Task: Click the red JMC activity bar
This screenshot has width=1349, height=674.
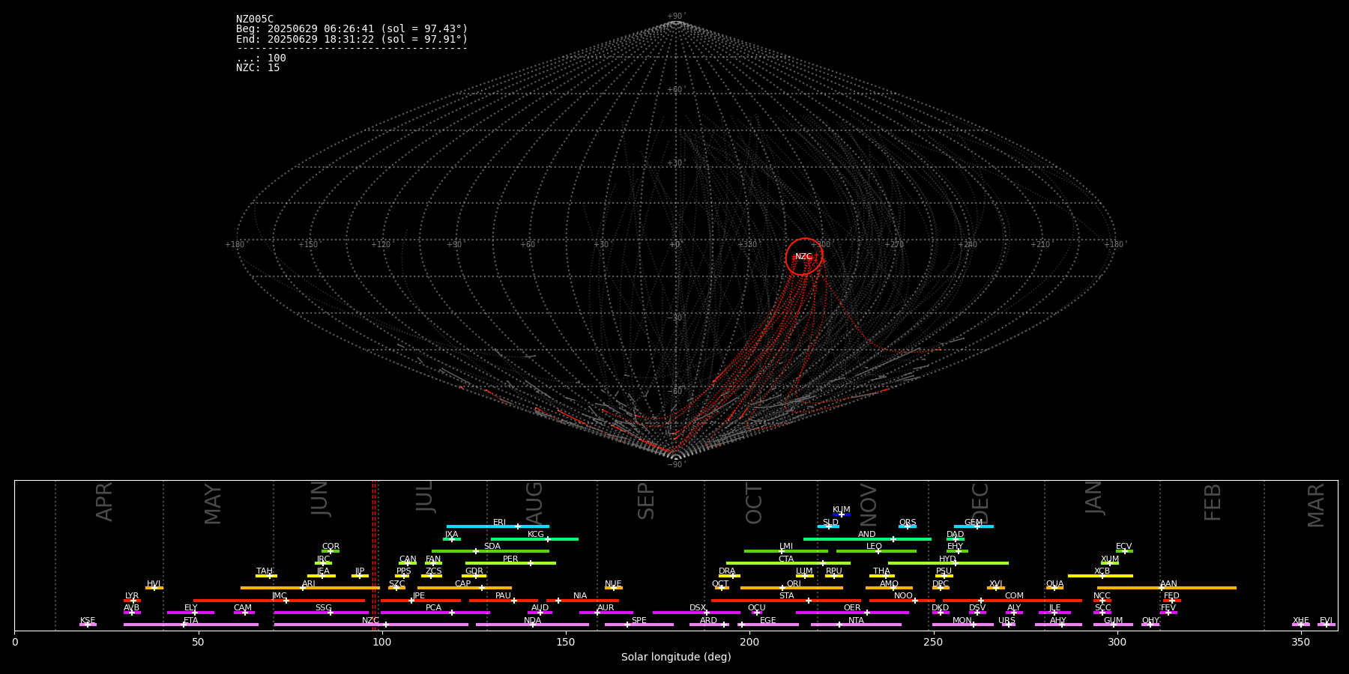Action: [x=280, y=601]
